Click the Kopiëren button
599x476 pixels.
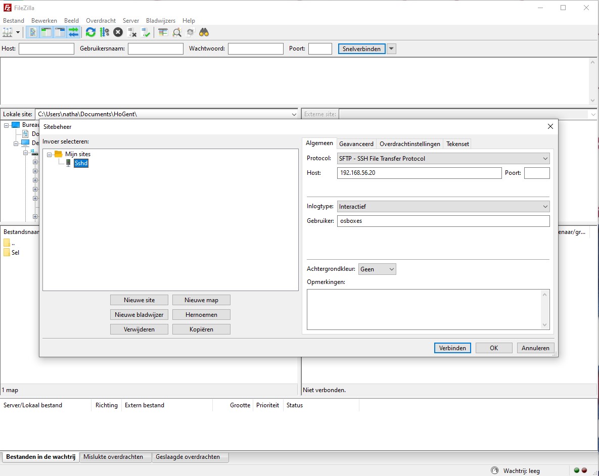[x=201, y=329]
